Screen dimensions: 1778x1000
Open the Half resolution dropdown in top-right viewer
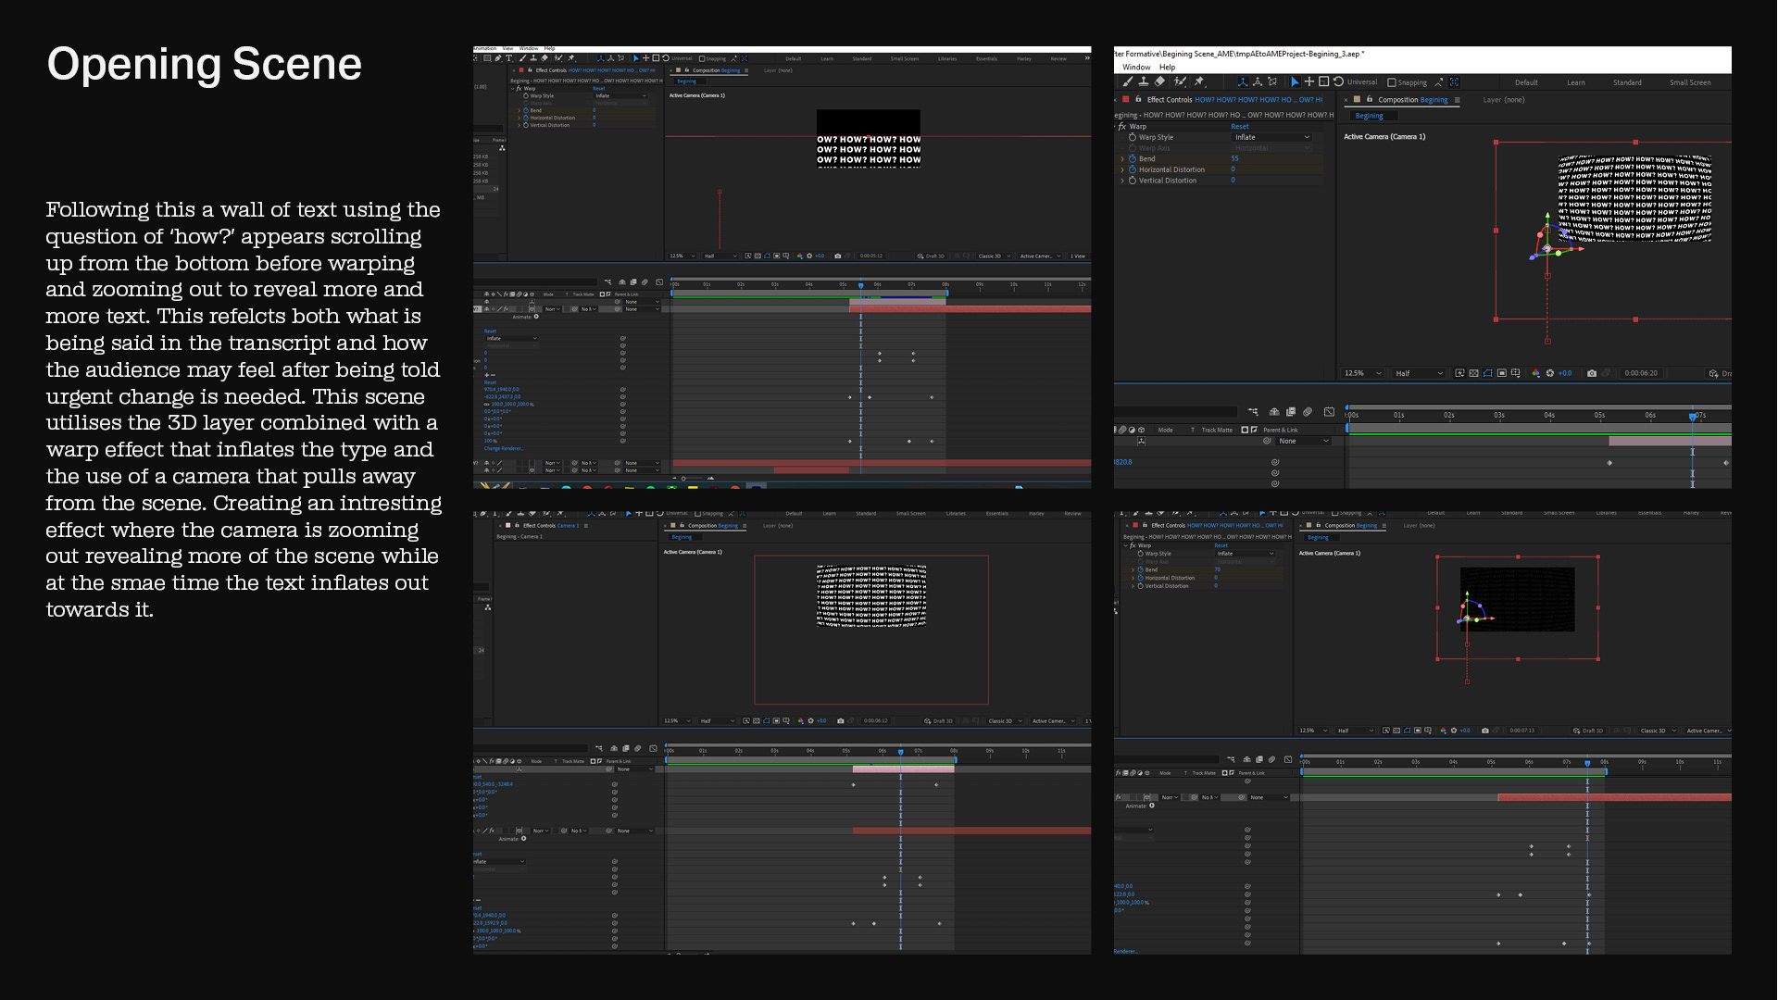click(x=1419, y=373)
